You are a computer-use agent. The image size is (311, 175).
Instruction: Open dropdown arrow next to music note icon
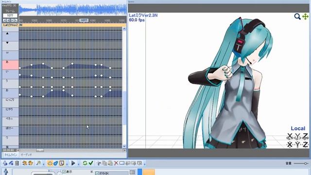point(43,164)
